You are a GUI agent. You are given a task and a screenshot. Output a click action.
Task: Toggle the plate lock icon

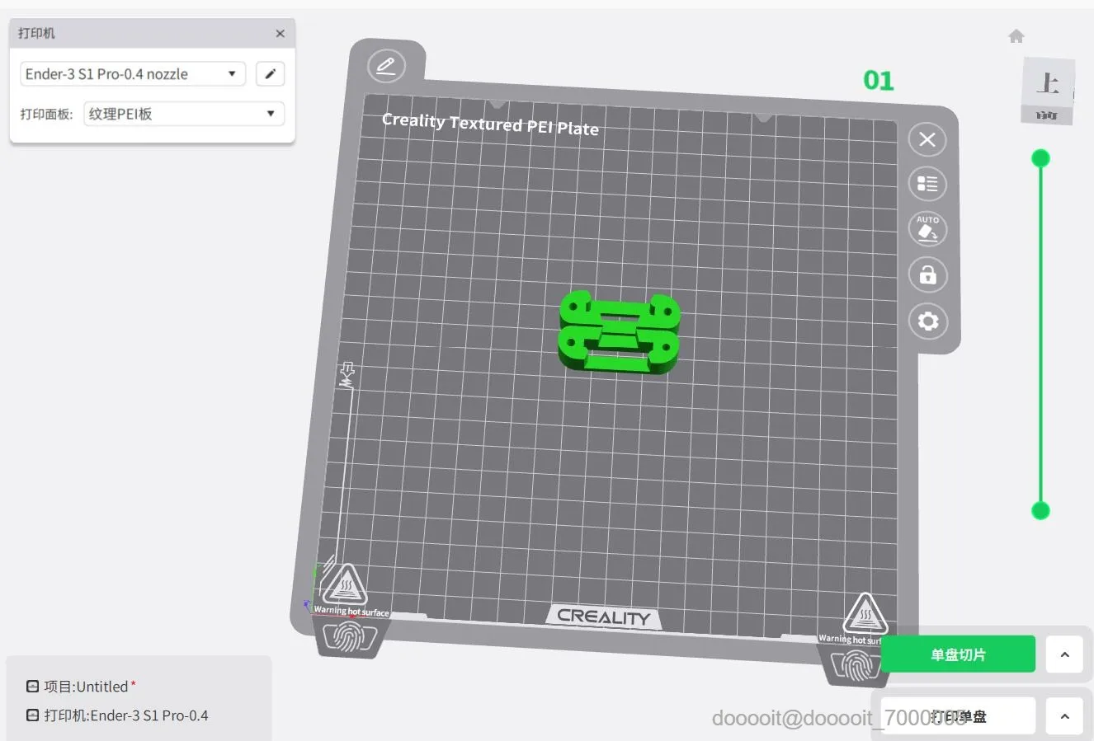pyautogui.click(x=927, y=274)
